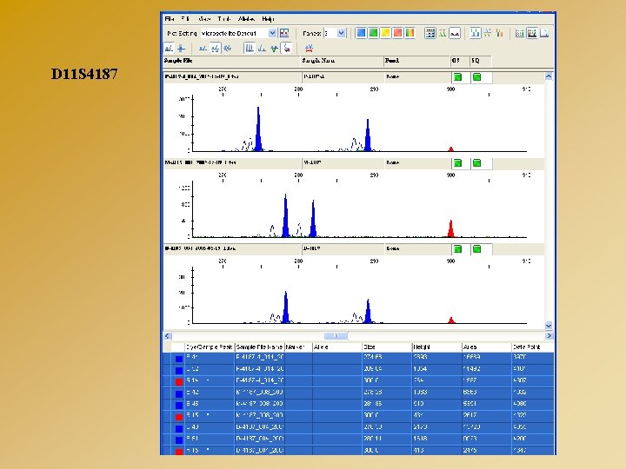Viewport: 626px width, 469px height.
Task: Open the Edit menu
Action: [x=185, y=19]
